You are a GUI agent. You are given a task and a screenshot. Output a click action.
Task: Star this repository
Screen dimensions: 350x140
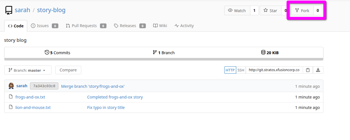coord(270,10)
